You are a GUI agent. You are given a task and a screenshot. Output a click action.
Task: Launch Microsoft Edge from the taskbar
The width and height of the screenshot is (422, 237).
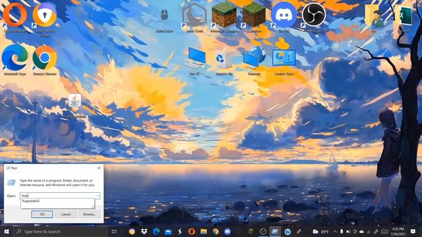coord(156,231)
